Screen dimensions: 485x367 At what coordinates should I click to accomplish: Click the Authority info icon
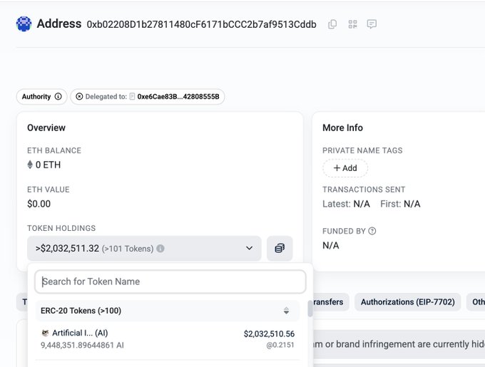58,96
